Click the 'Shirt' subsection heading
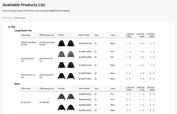Screen dimensions: 177x114 [17, 84]
